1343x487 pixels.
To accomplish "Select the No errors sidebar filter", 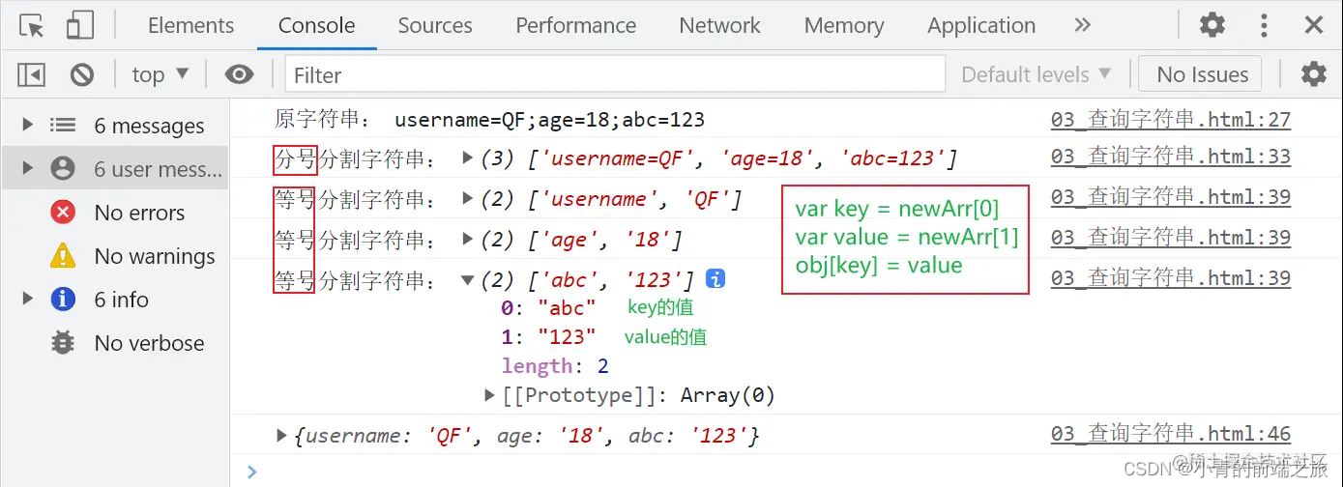I will (138, 213).
